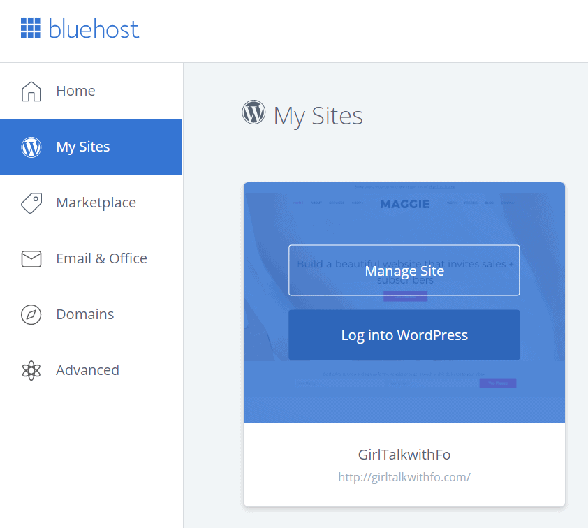Click the Home house icon
This screenshot has height=528, width=588.
[31, 91]
